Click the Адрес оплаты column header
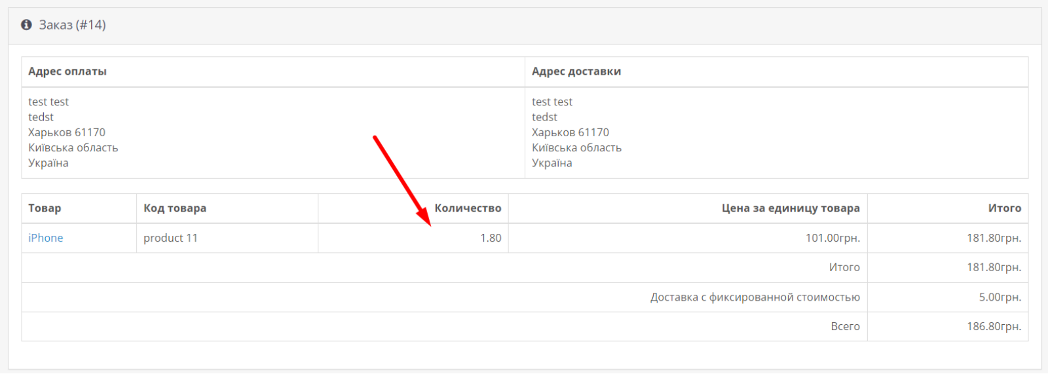Screen dimensions: 1048x374 (67, 71)
